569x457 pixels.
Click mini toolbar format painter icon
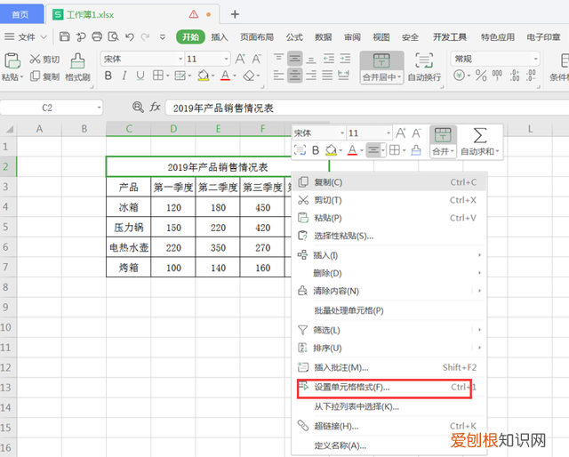[x=416, y=150]
